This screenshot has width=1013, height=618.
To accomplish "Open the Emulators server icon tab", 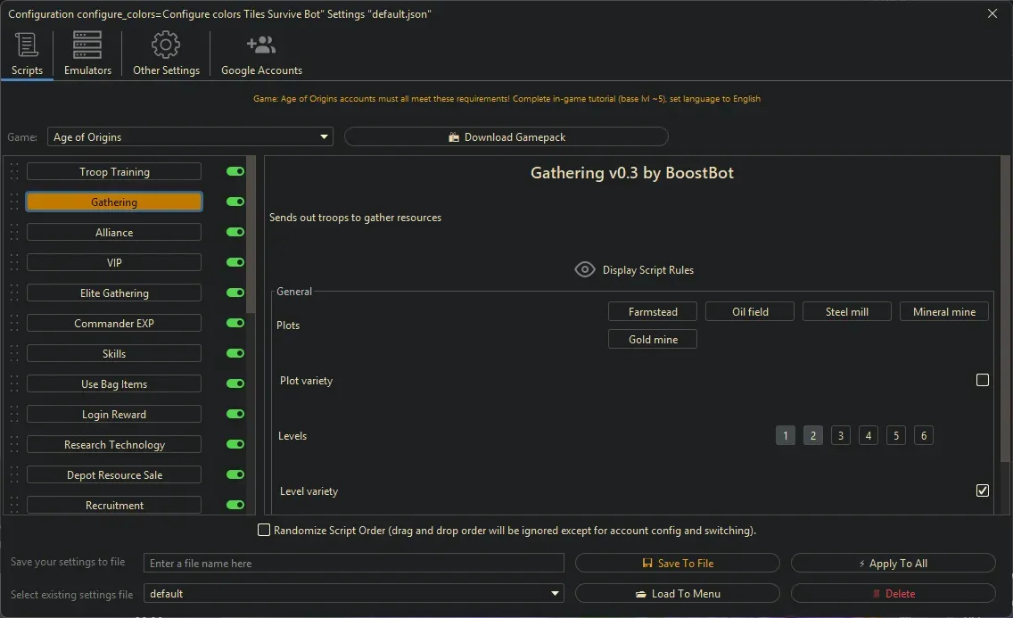I will click(x=87, y=45).
